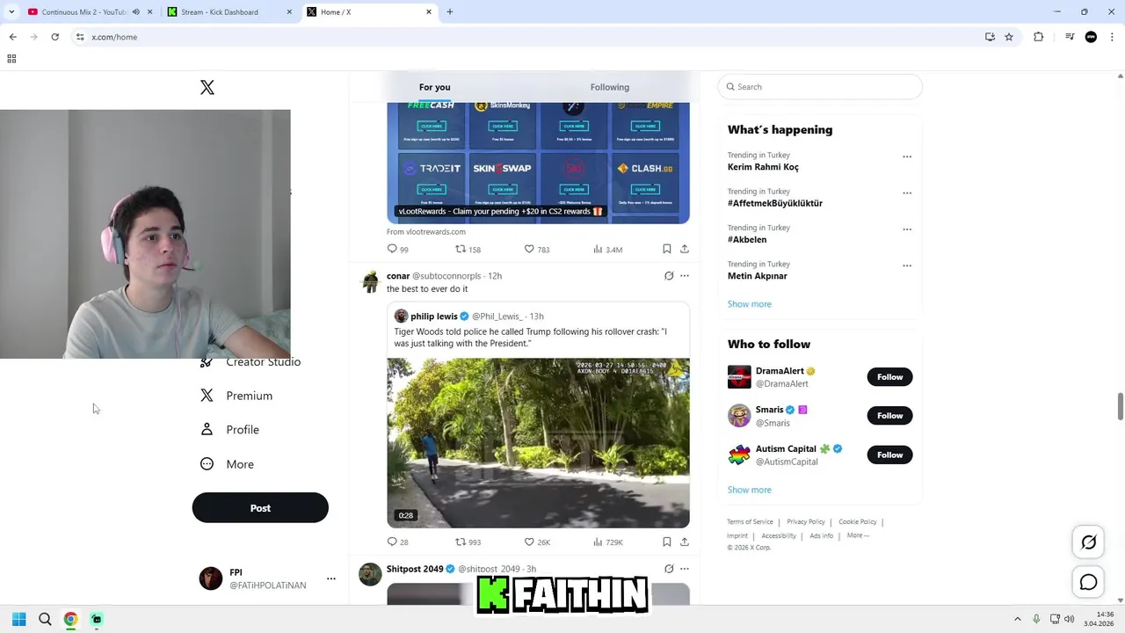Open Windows Start menu

pyautogui.click(x=18, y=619)
